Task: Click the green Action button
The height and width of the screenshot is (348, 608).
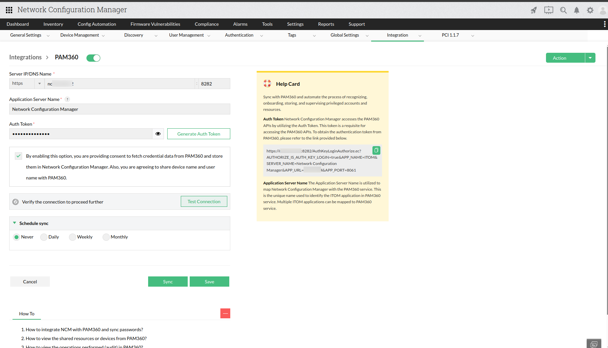Action: point(565,58)
